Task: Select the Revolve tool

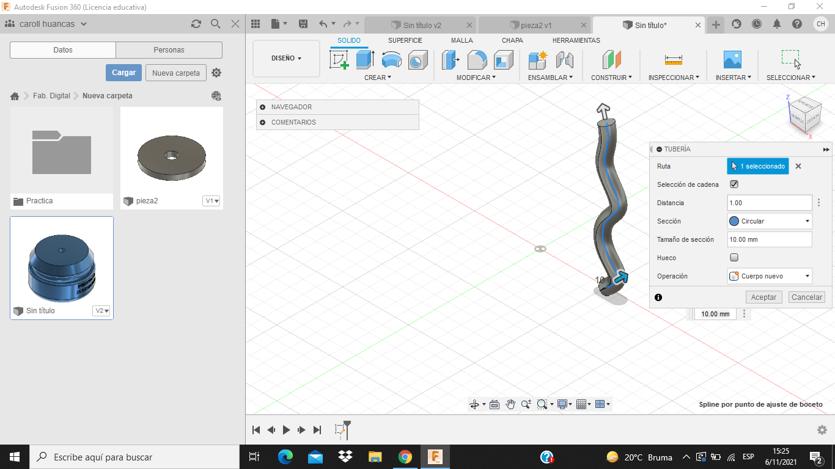Action: 391,60
